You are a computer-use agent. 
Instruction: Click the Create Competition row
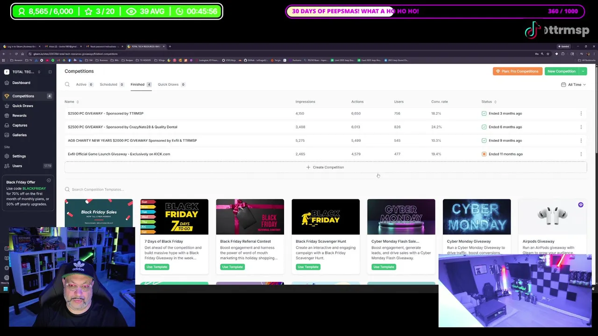(x=326, y=167)
